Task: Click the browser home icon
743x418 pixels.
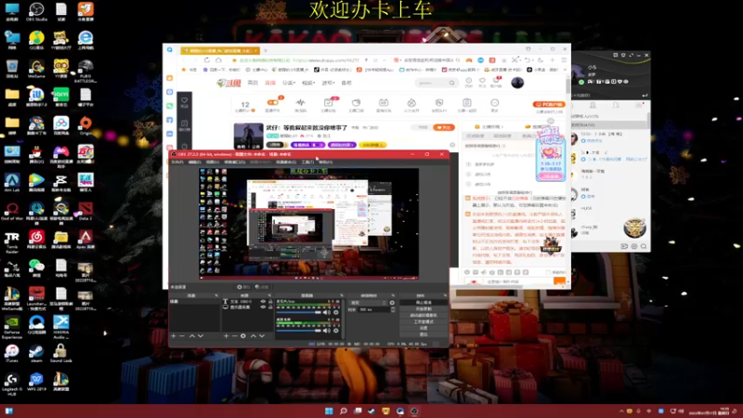Action: [x=218, y=60]
